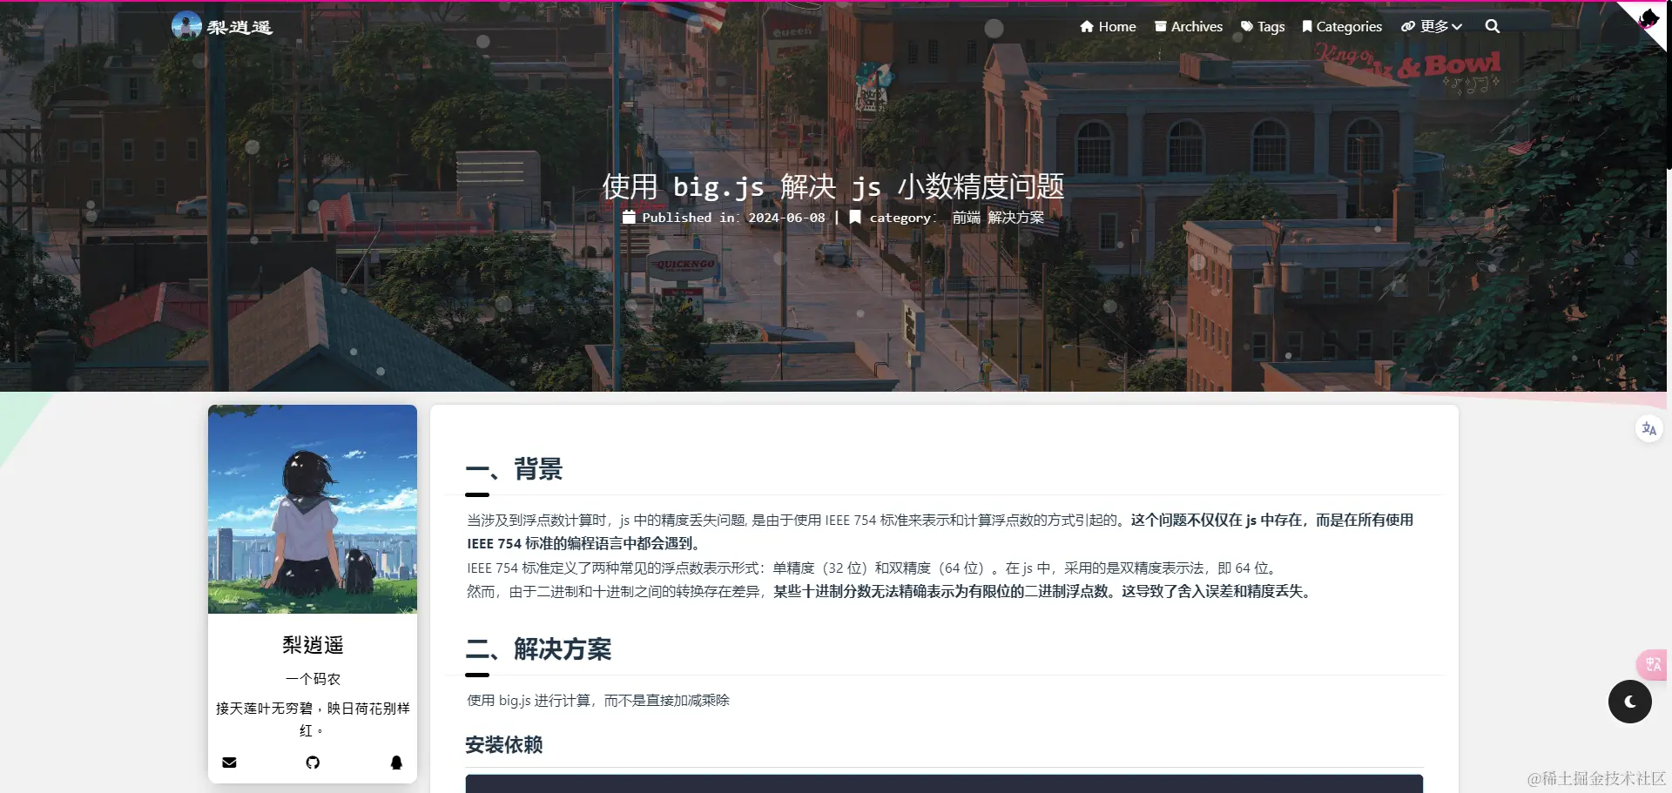
Task: Open the 前端 category link
Action: tap(966, 218)
